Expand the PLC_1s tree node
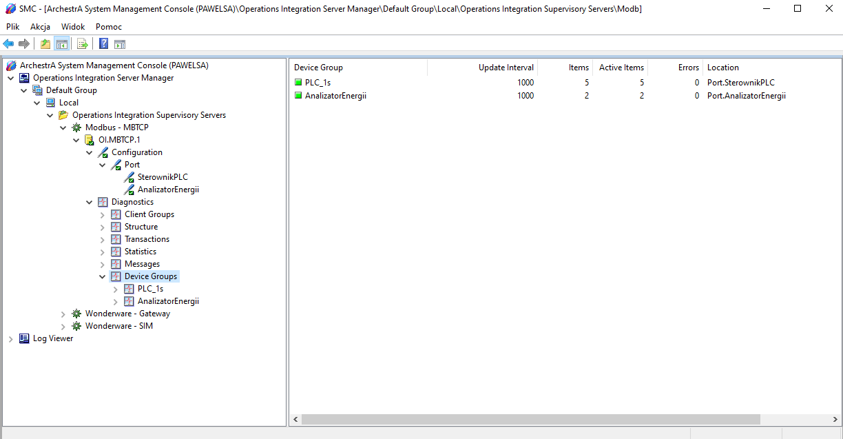 [116, 289]
